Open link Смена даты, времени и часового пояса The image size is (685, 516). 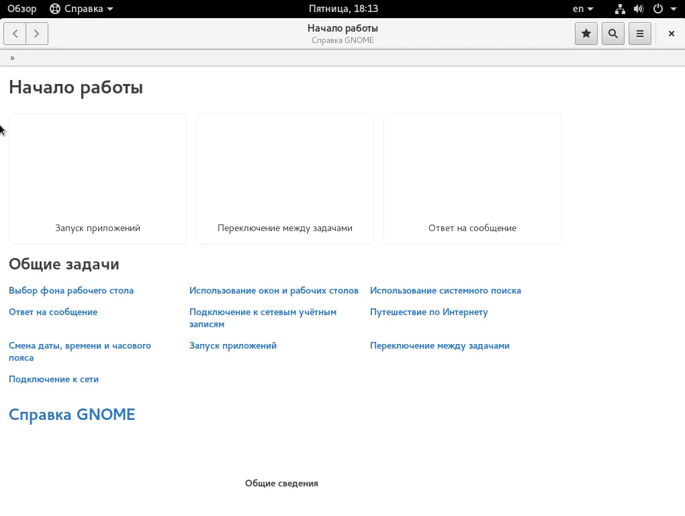[80, 351]
